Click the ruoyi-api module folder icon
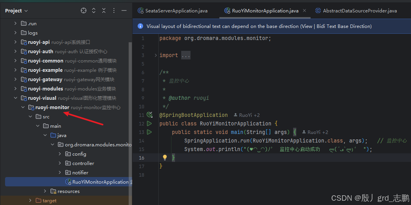This screenshot has height=205, width=411. (24, 42)
